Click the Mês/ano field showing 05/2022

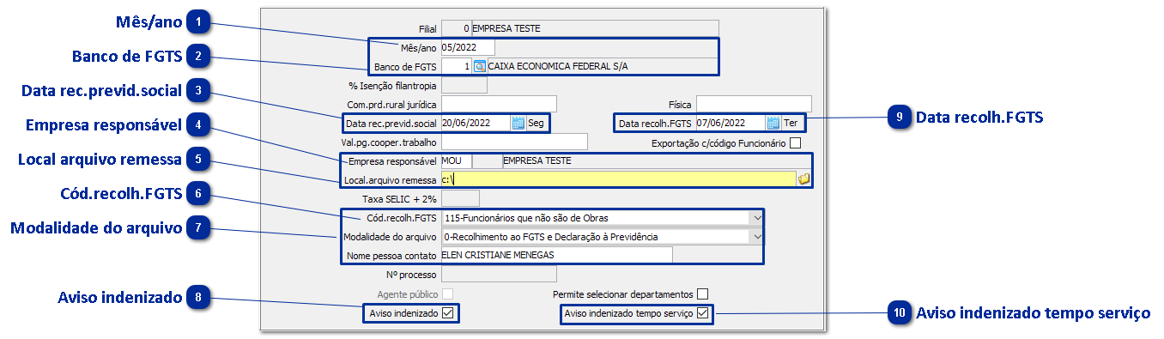click(468, 48)
